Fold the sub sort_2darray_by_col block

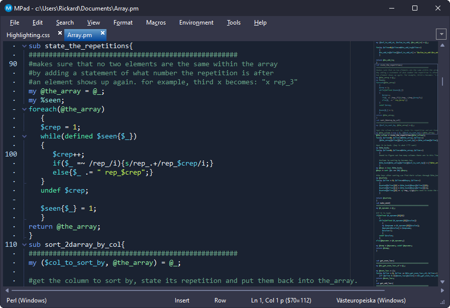(x=24, y=245)
